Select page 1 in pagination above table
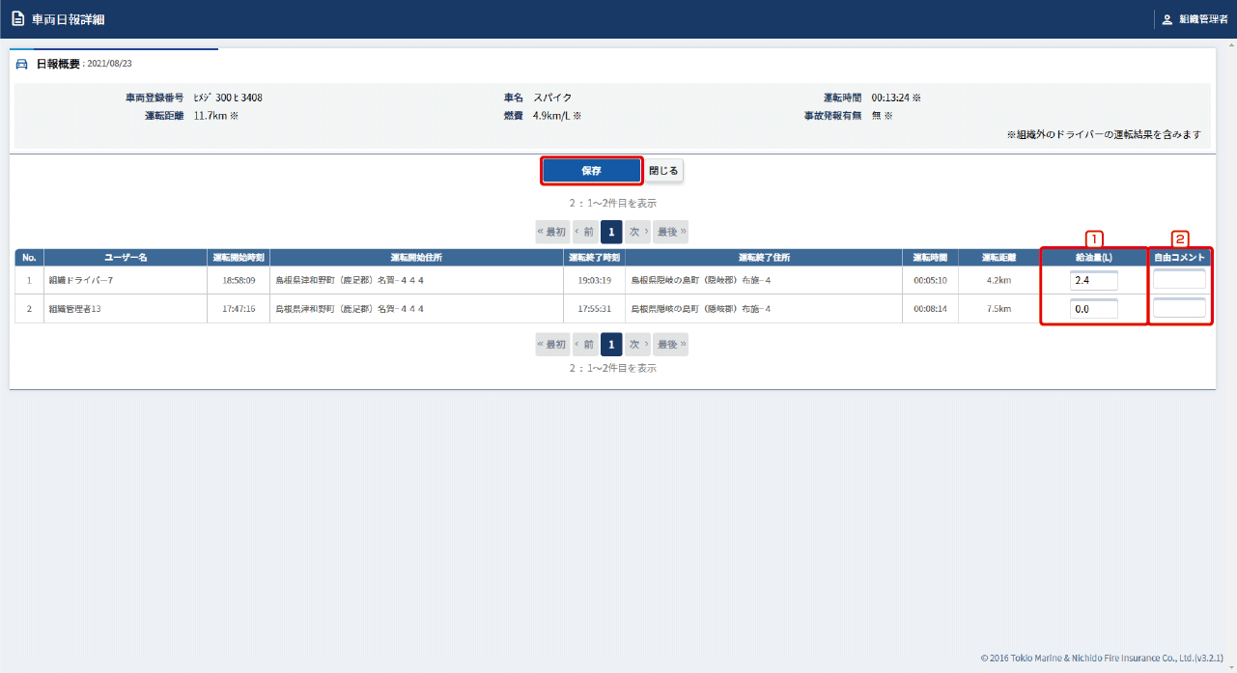Viewport: 1237px width, 673px height. click(x=610, y=232)
